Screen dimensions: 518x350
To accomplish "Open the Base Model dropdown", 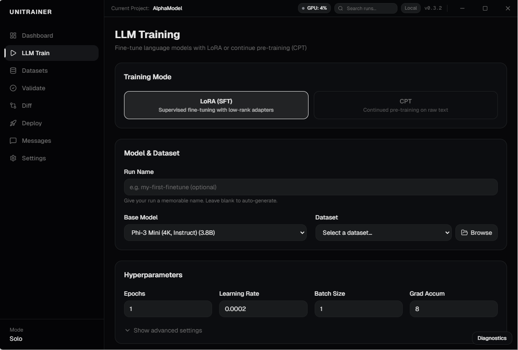I will pos(215,233).
